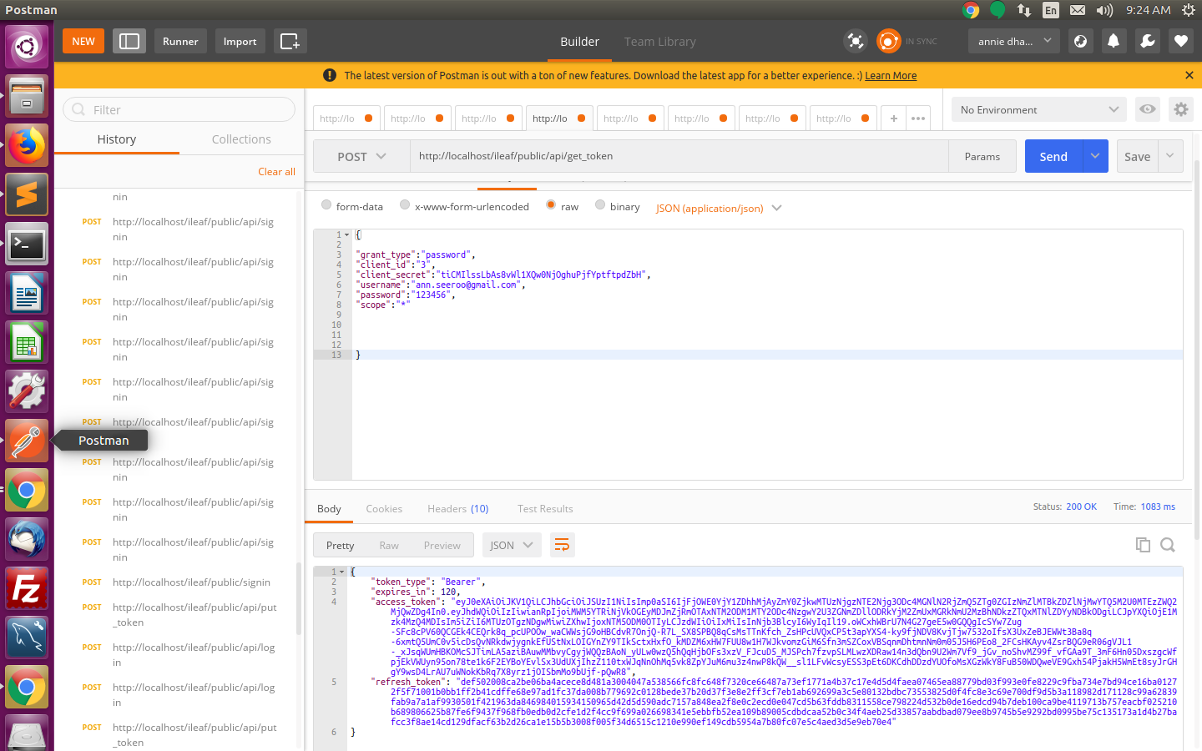Open notifications bell icon

pos(1114,41)
